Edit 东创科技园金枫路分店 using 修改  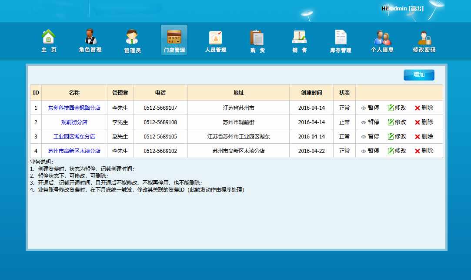(397, 108)
